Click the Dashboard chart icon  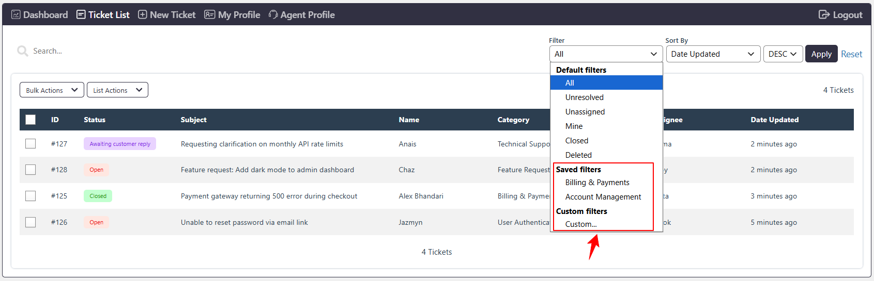click(x=16, y=14)
